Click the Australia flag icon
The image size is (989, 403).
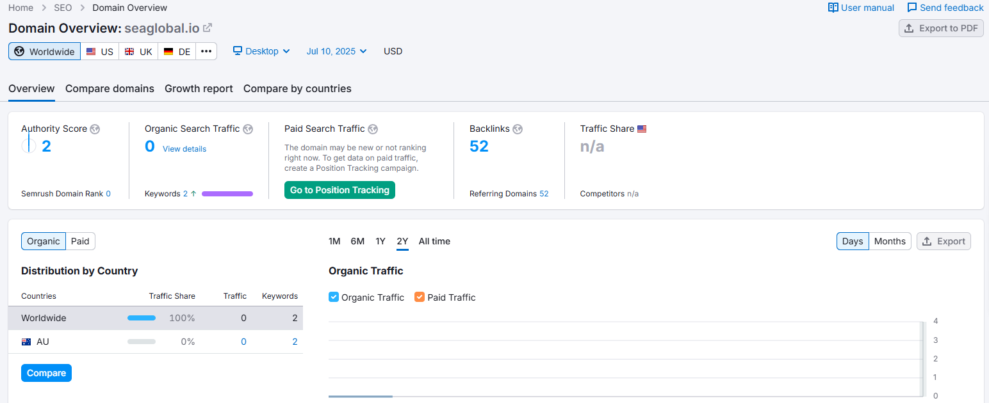(x=26, y=342)
